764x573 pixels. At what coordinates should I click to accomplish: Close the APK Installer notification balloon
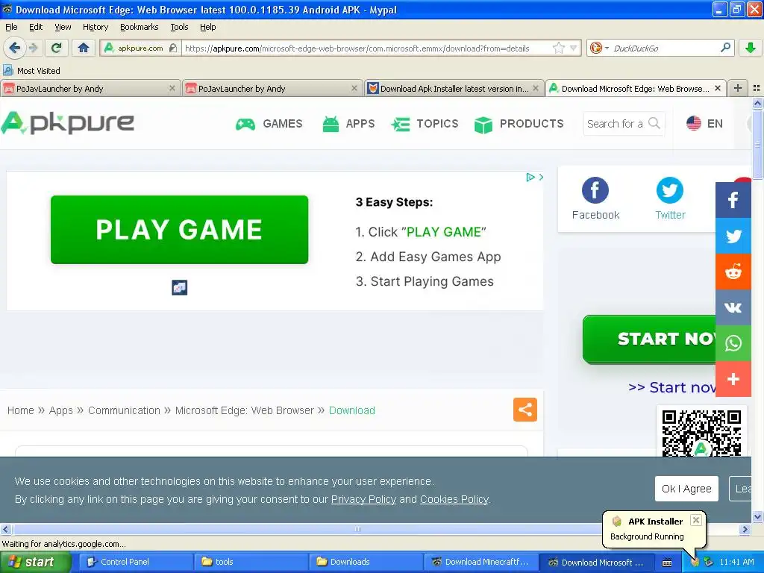pos(696,520)
